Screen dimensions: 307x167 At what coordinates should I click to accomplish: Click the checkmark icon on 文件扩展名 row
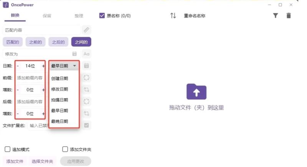pyautogui.click(x=86, y=125)
